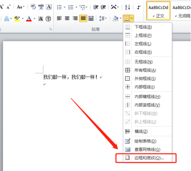Open 边框和底纹(O)... dialog
Viewport: 191px width, 171px height.
point(148,158)
